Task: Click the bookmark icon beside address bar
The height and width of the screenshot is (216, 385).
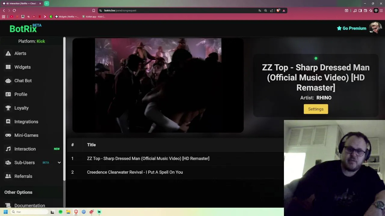Action: coord(94,10)
